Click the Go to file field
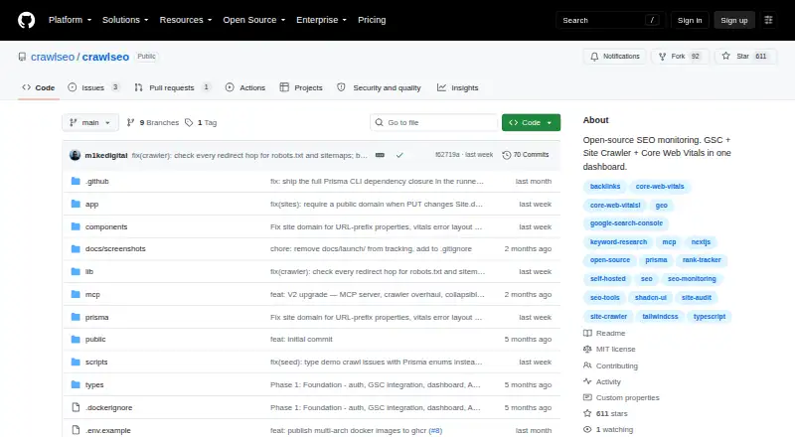The height and width of the screenshot is (437, 795). click(x=434, y=123)
